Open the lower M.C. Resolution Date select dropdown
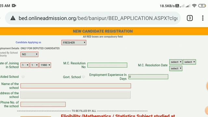208x117 pixels. point(175,69)
